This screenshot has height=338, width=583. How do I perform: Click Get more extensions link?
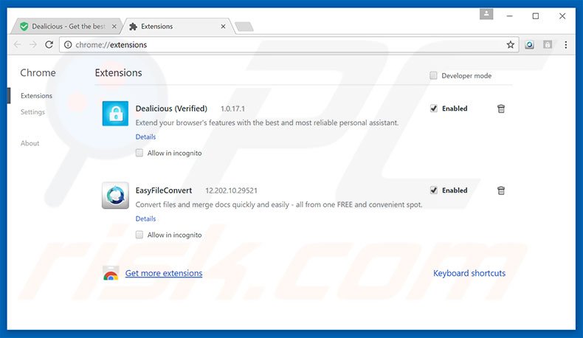point(164,273)
